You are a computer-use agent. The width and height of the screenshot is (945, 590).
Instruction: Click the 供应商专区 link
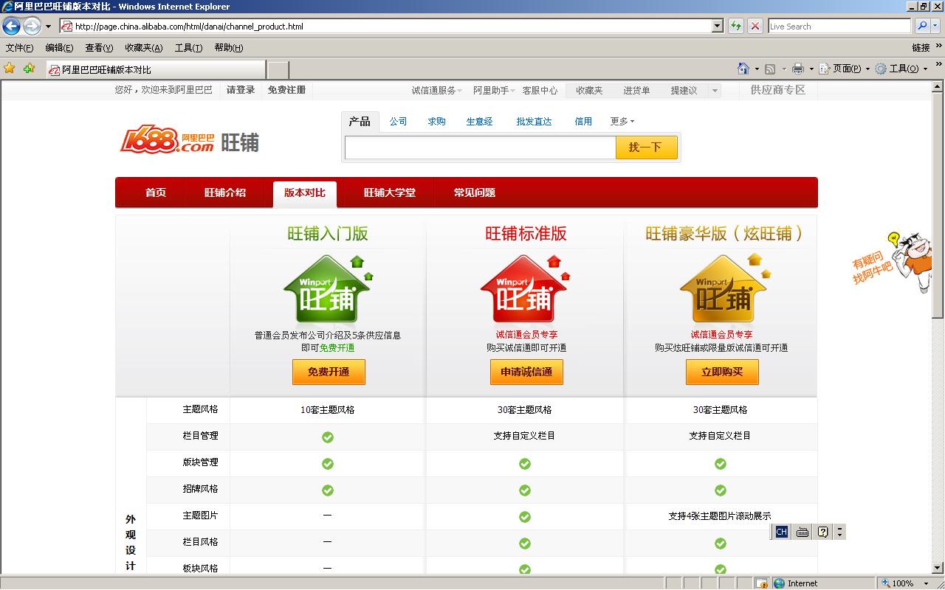click(778, 90)
